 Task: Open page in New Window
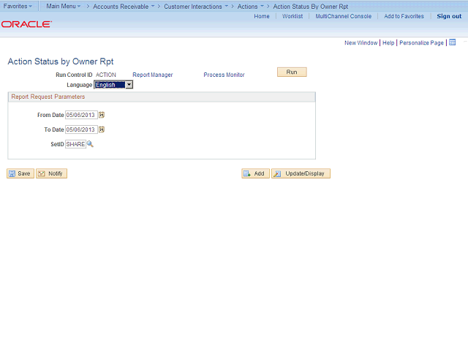pos(361,42)
